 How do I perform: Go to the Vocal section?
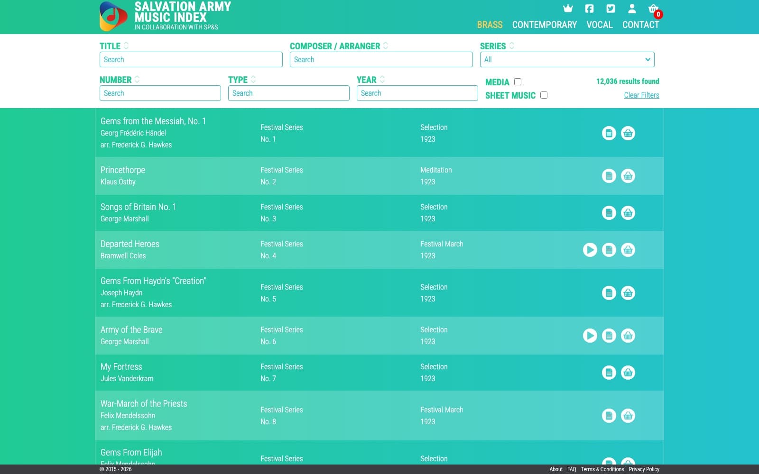[599, 25]
